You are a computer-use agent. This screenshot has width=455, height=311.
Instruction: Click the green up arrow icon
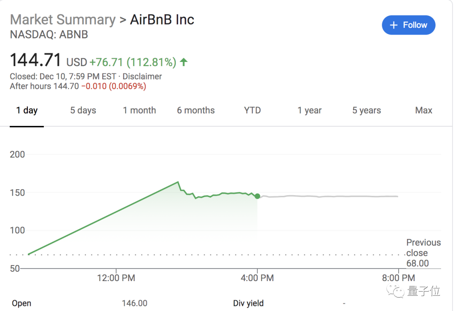[183, 62]
